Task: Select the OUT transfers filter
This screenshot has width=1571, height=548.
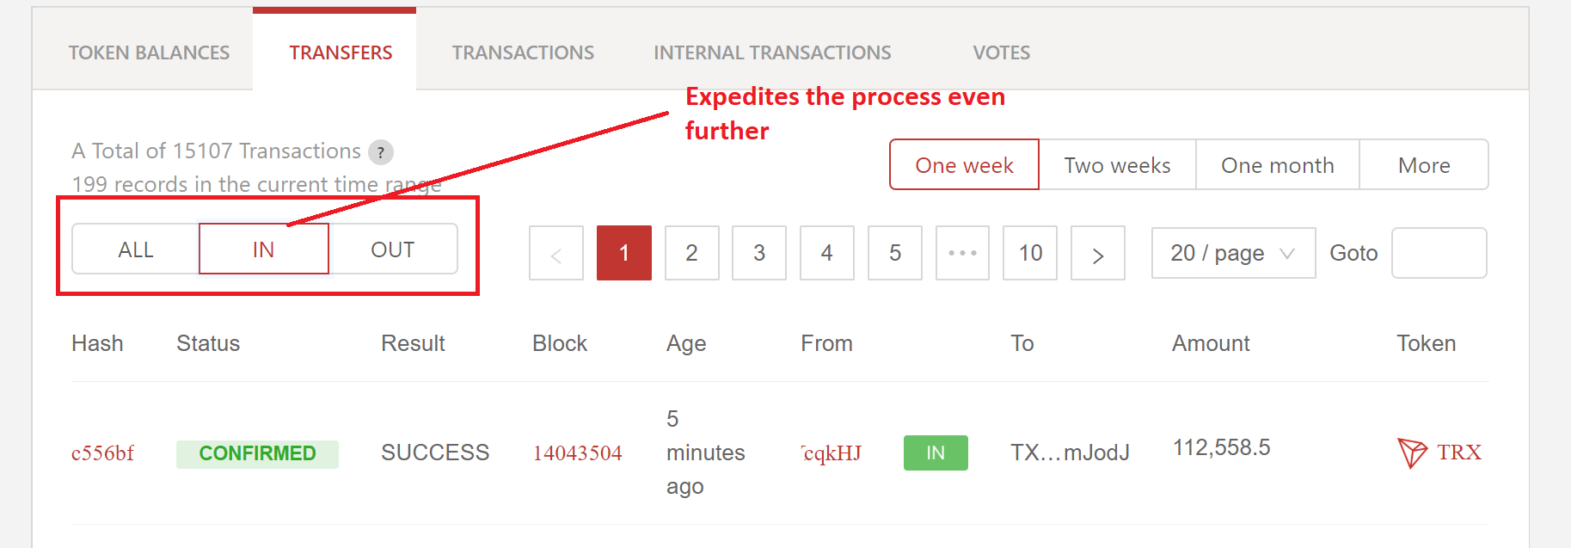Action: [x=392, y=249]
